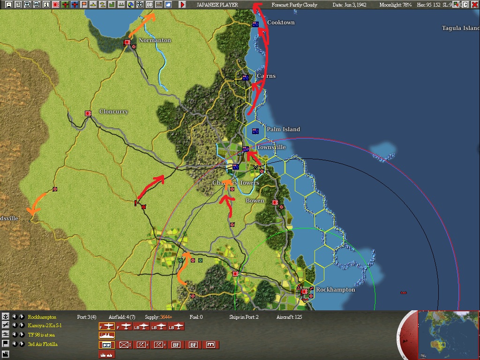The width and height of the screenshot is (480, 360).
Task: Open the globe world map icon
Action: pyautogui.click(x=131, y=5)
